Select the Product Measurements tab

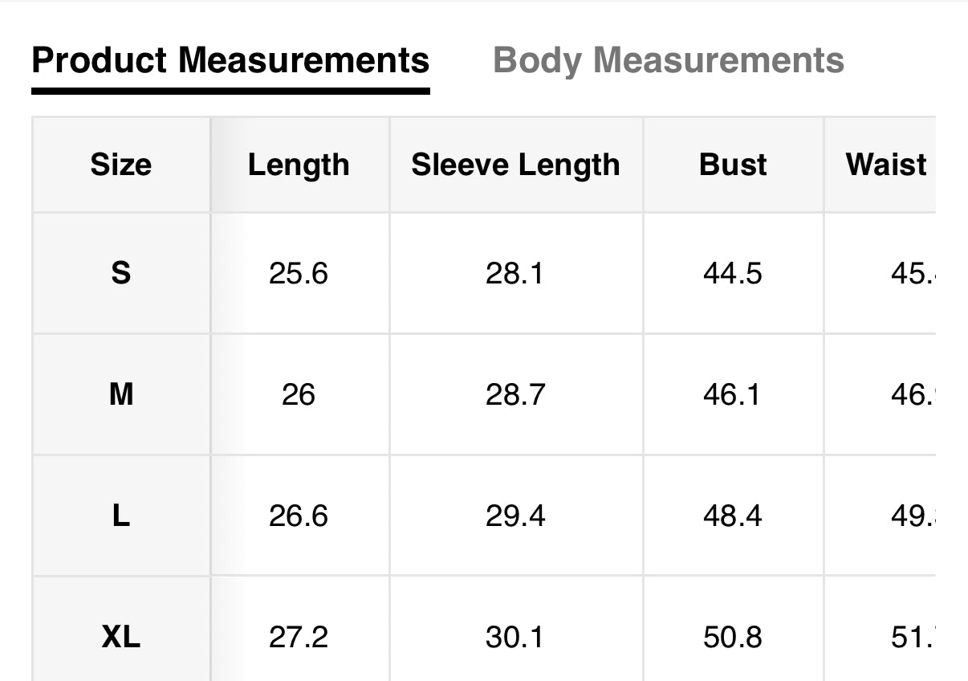pyautogui.click(x=230, y=61)
